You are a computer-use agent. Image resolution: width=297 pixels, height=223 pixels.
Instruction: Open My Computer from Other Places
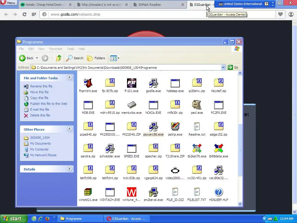pos(39,149)
